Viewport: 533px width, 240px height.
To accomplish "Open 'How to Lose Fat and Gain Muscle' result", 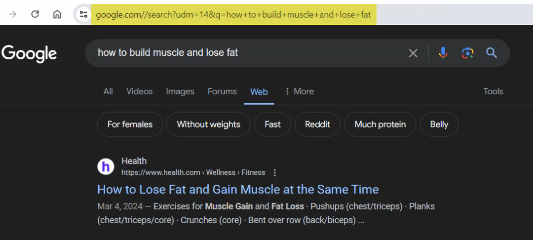I will coord(238,189).
